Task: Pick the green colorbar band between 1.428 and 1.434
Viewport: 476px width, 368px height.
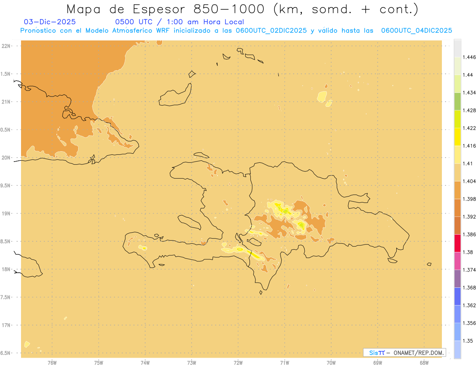Action: 458,102
